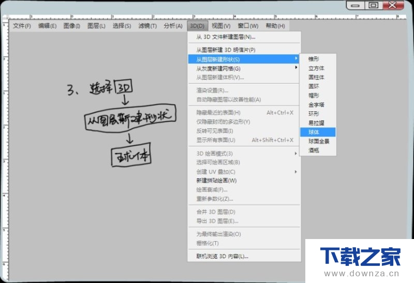Viewport: 414px width, 283px height.
Task: Expand the 创建 UV 叠加(C) submenu arrow
Action: [295, 172]
